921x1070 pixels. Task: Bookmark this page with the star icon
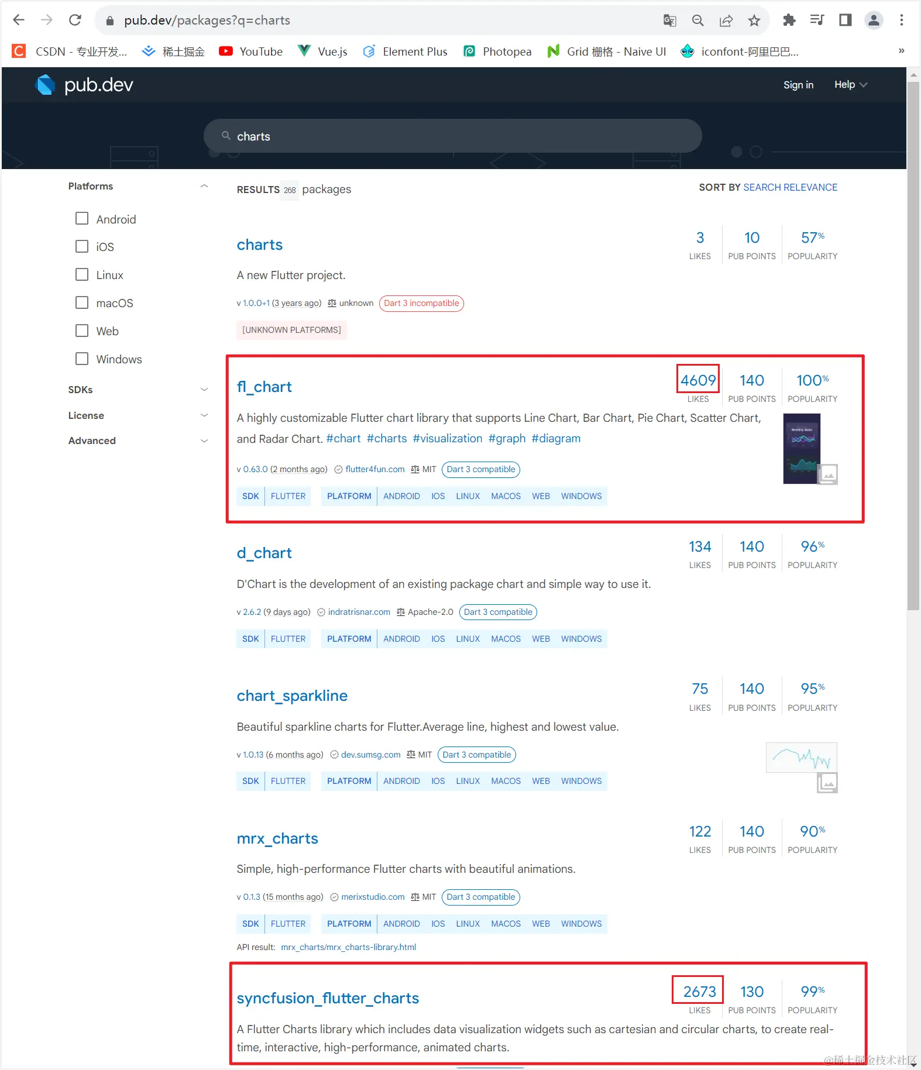(754, 20)
